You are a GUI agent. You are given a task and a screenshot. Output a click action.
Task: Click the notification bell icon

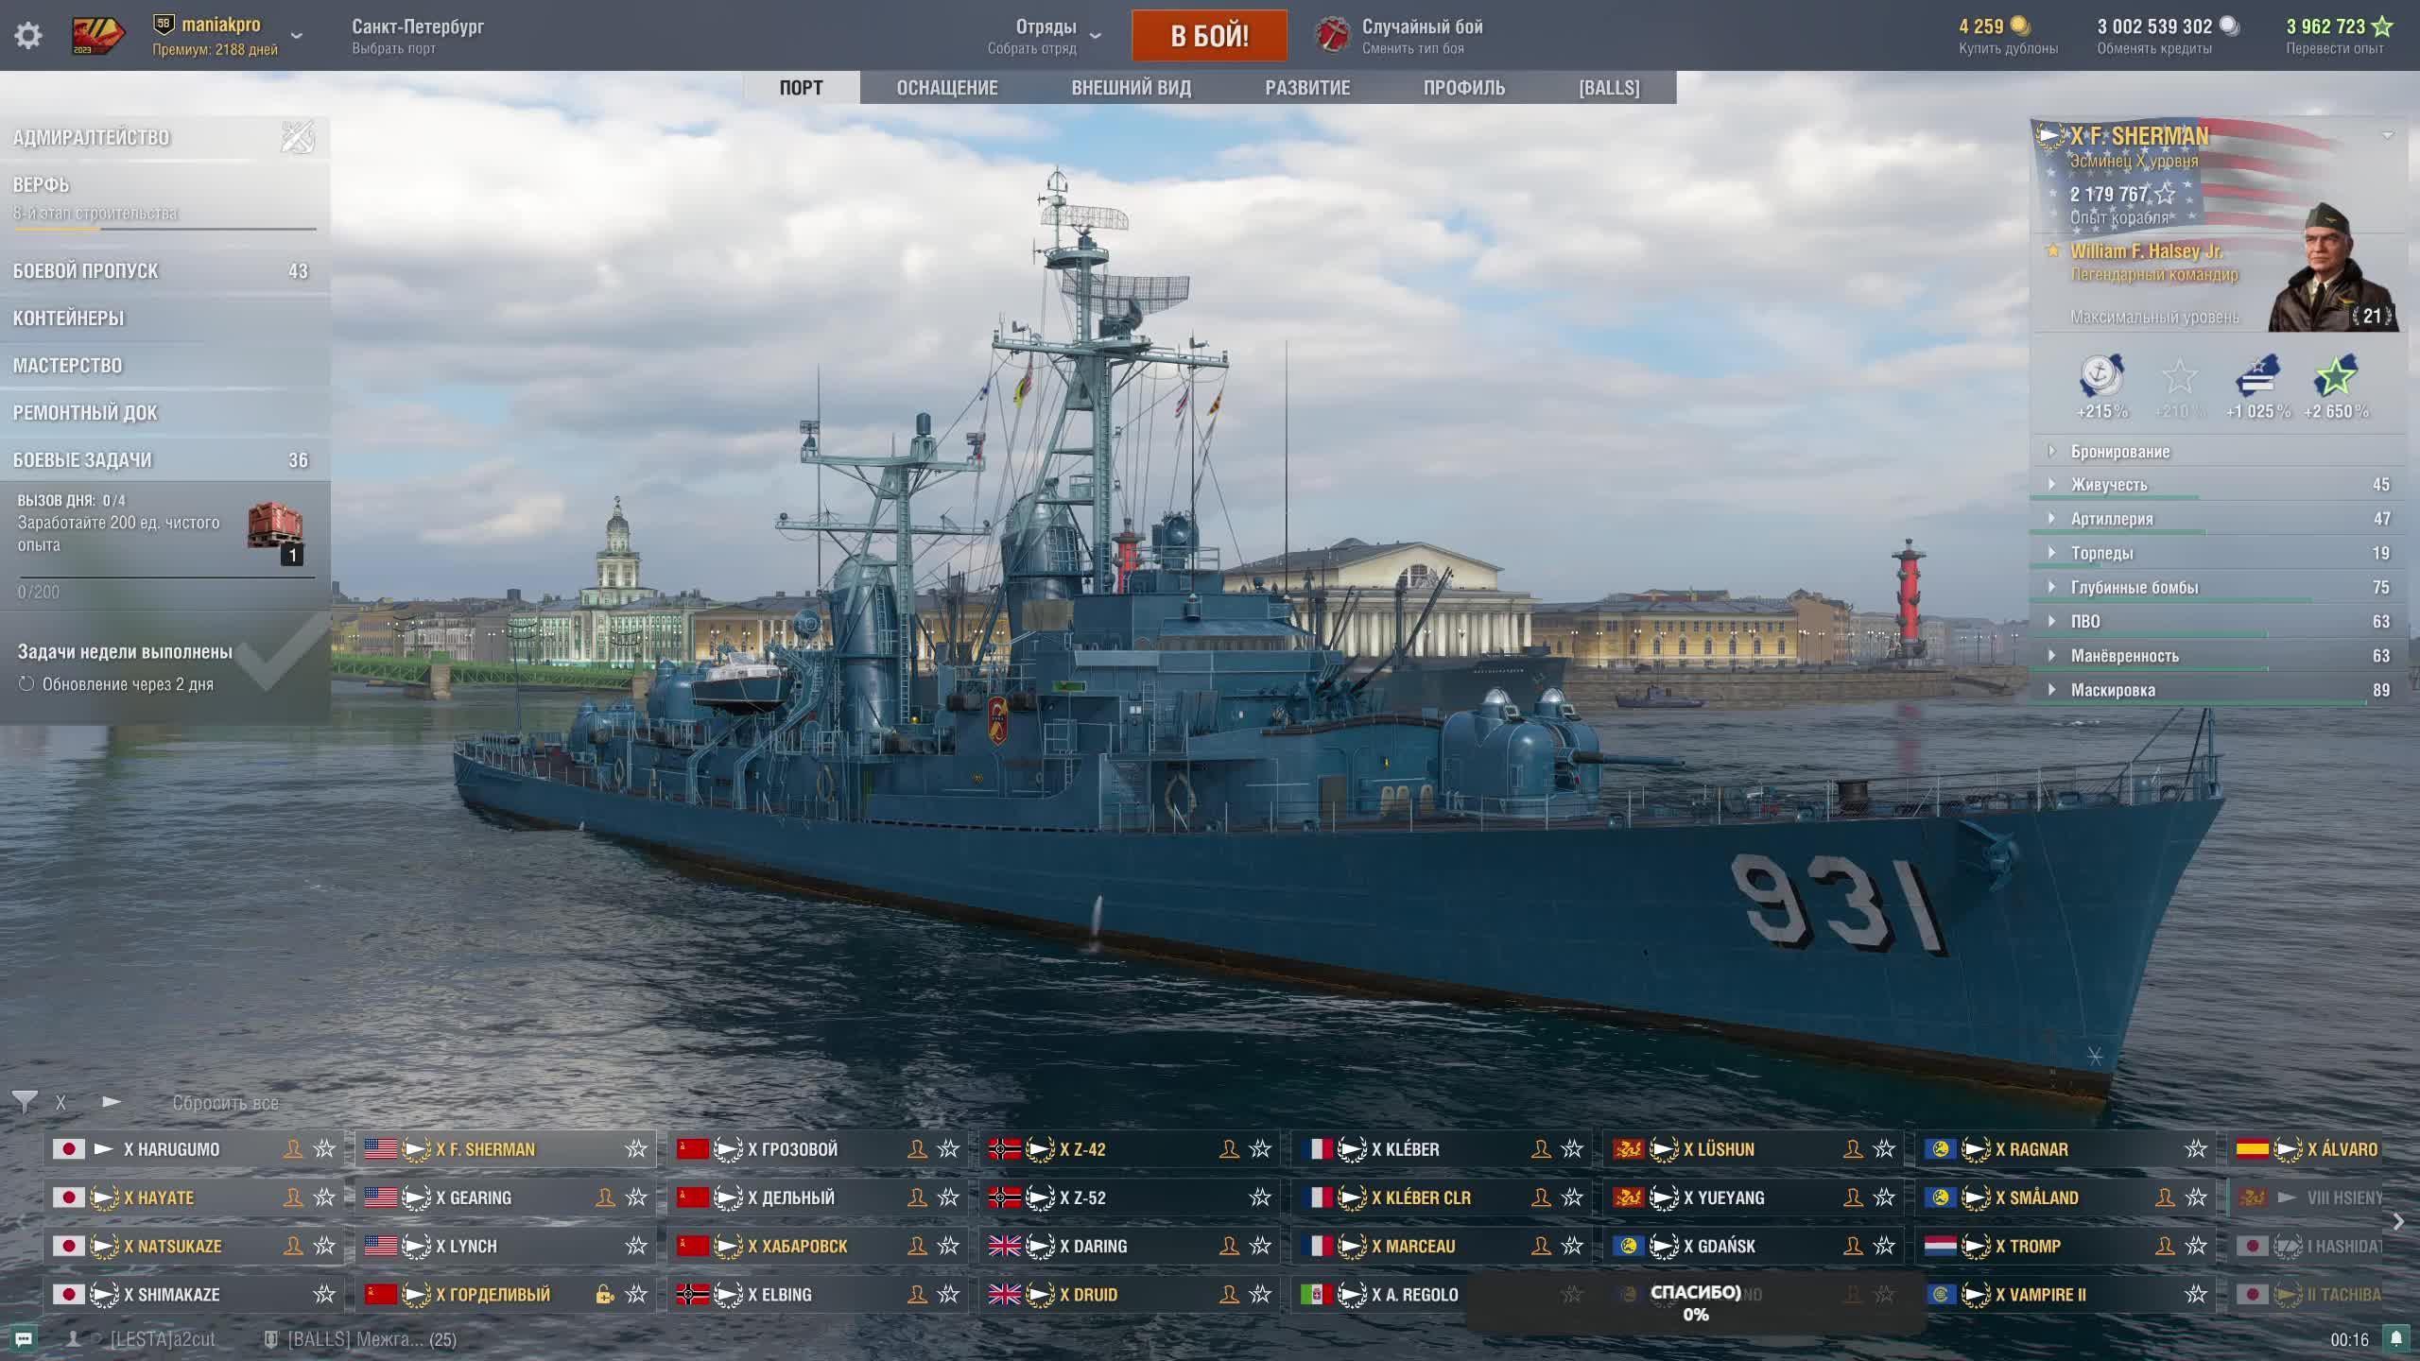tap(2395, 1338)
